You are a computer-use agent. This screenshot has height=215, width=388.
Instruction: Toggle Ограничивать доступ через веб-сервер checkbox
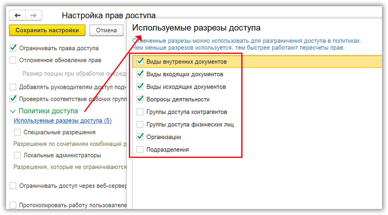tap(13, 186)
